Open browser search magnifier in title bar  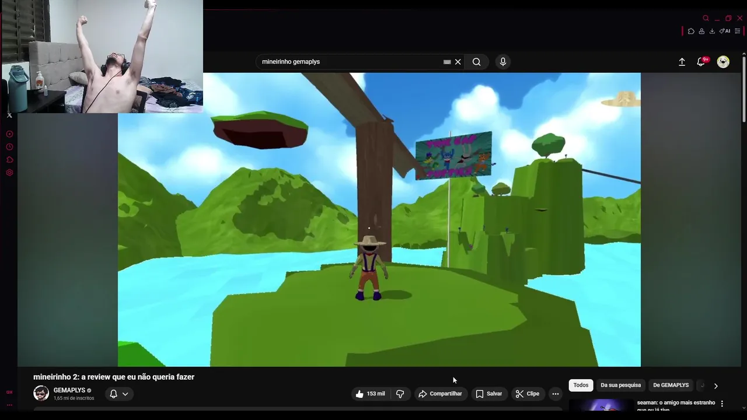coord(706,18)
